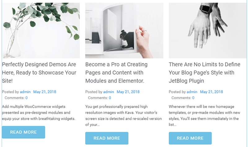Open 'Become a Pro at Creating Pages' title
248x147 pixels.
117,73
